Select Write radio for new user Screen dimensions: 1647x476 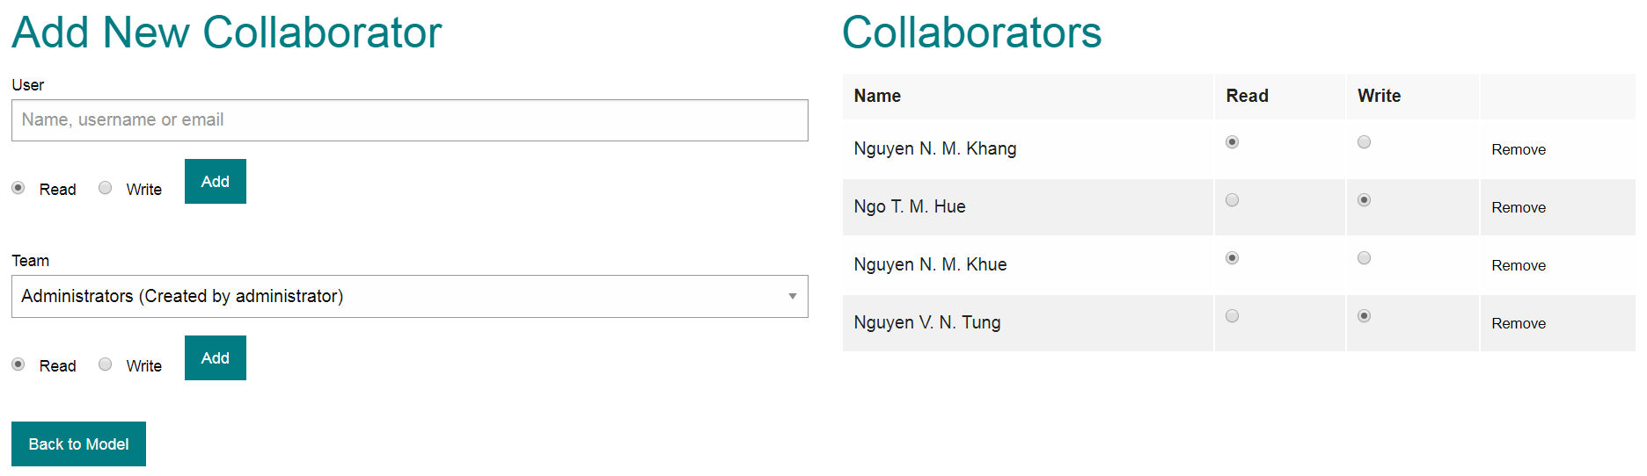[x=106, y=188]
